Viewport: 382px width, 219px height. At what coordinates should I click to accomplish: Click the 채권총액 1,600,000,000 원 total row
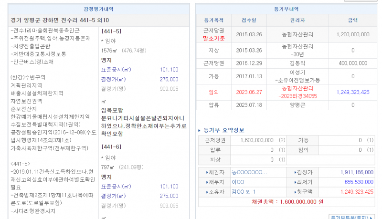pyautogui.click(x=287, y=202)
